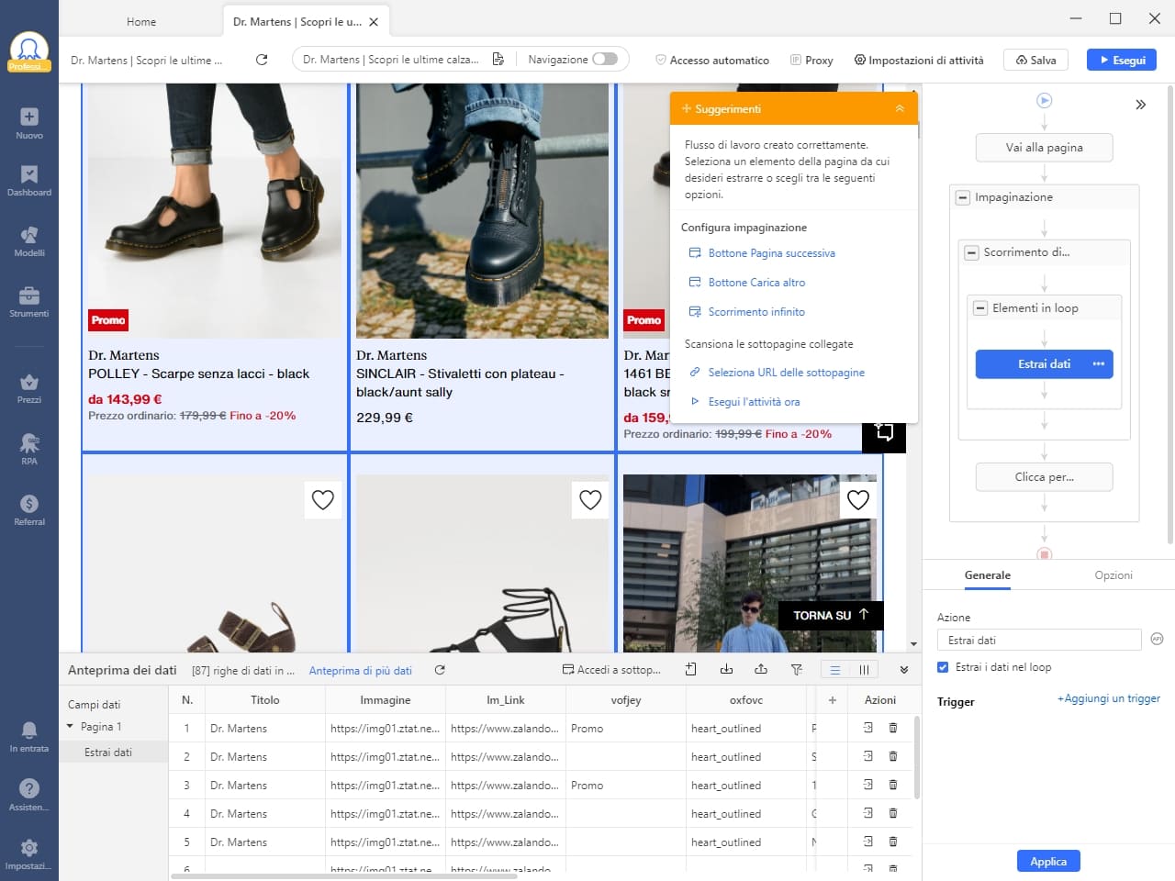Click TORNA SU button on page
1175x881 pixels.
pyautogui.click(x=831, y=615)
